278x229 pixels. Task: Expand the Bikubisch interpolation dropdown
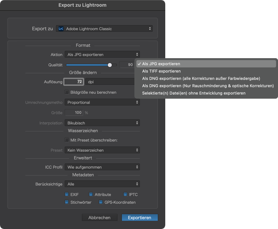coord(102,123)
